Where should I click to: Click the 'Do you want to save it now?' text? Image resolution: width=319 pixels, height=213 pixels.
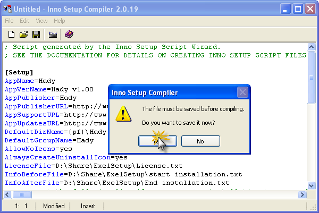(x=179, y=123)
